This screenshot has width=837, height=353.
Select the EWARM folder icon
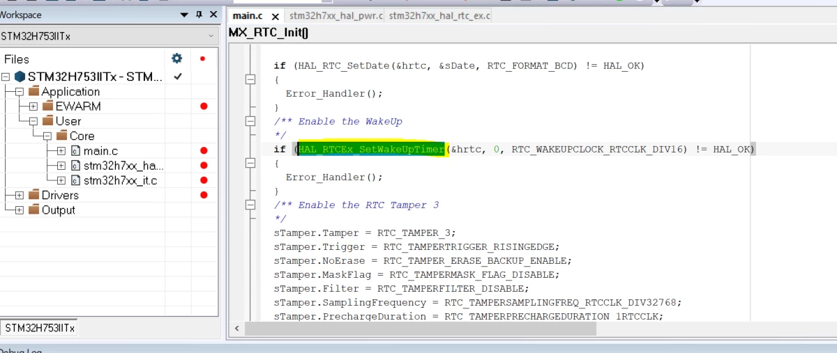pyautogui.click(x=47, y=106)
